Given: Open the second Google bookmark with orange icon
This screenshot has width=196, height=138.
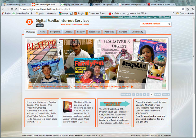Looking at the screenshot, I should [79, 13].
